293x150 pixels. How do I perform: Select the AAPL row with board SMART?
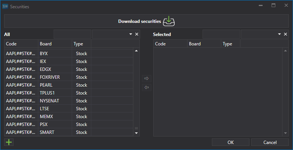tap(69, 132)
